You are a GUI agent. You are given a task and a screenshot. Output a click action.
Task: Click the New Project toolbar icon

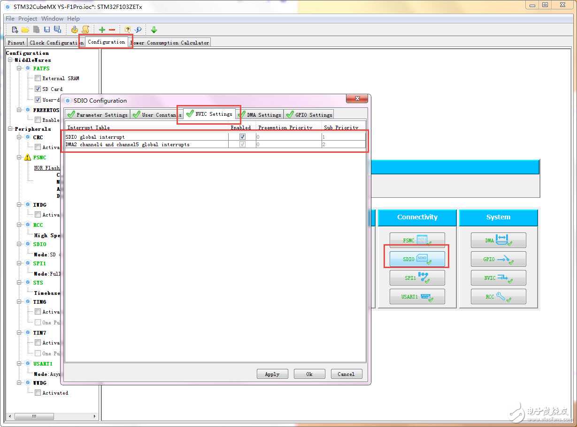(x=15, y=30)
